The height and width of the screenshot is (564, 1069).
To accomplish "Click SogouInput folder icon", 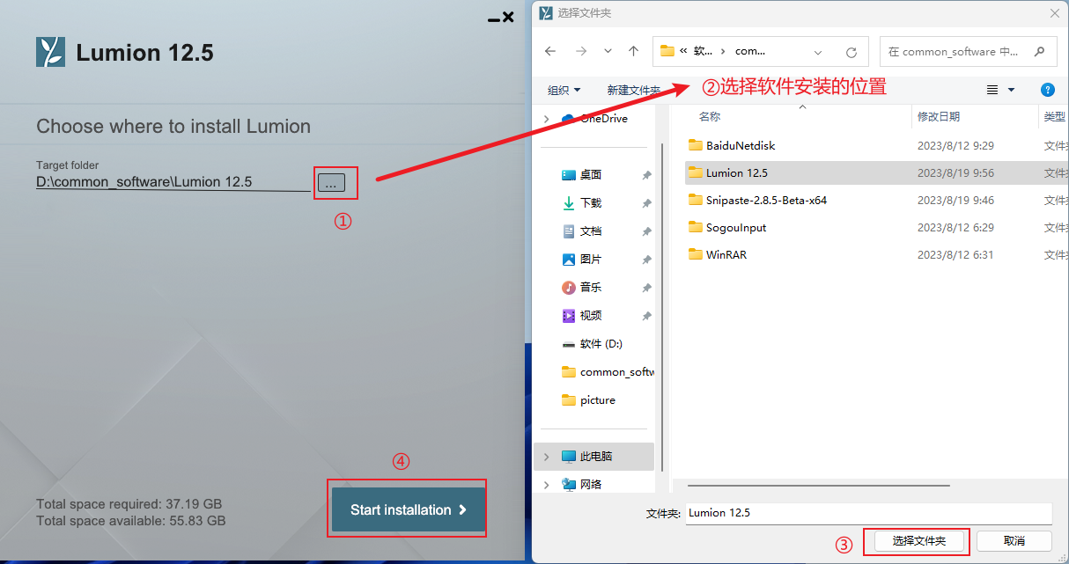I will point(696,227).
